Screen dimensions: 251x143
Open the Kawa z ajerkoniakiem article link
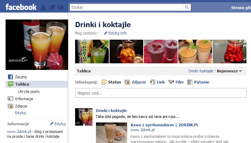[x=164, y=125]
